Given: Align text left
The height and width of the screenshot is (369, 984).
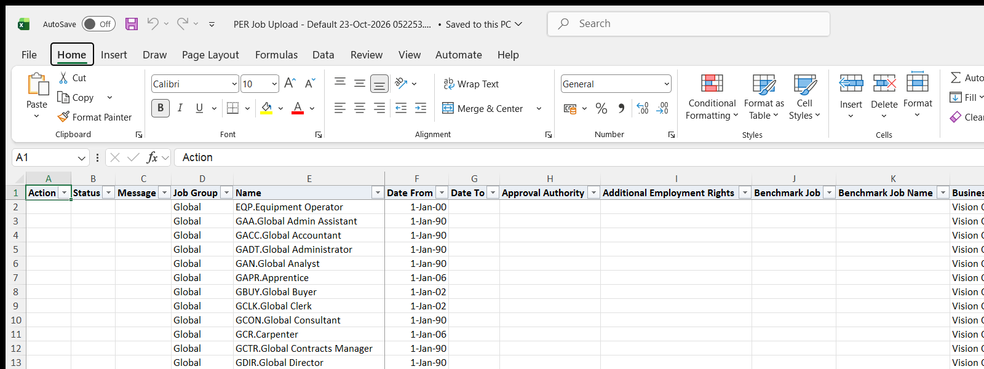Looking at the screenshot, I should (x=340, y=108).
